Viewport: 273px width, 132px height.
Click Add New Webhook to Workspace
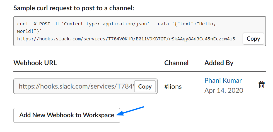click(x=67, y=115)
